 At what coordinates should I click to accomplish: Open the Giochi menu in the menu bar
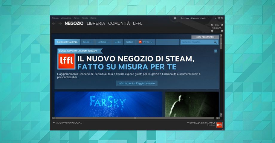(85, 18)
